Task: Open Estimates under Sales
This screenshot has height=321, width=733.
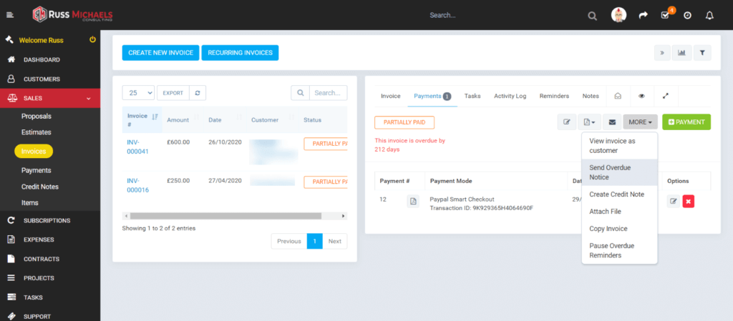Action: click(x=37, y=132)
